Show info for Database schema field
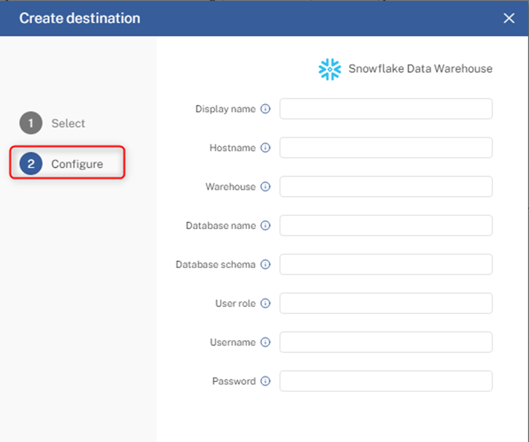This screenshot has height=442, width=529. point(266,264)
